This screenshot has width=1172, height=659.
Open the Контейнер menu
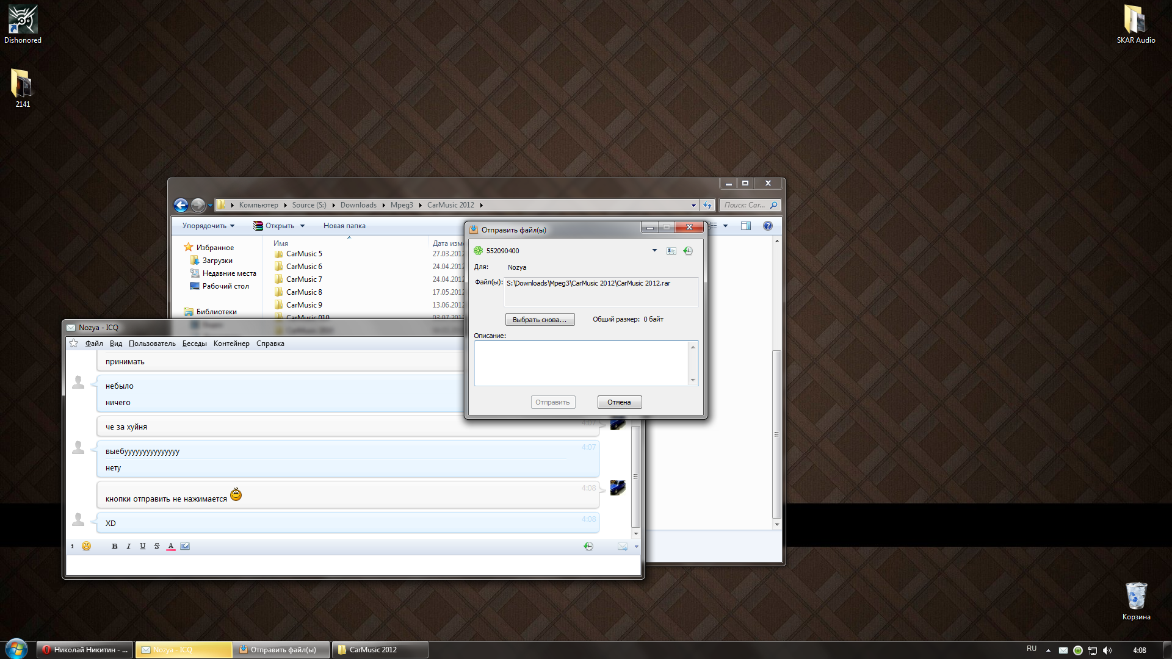click(231, 344)
